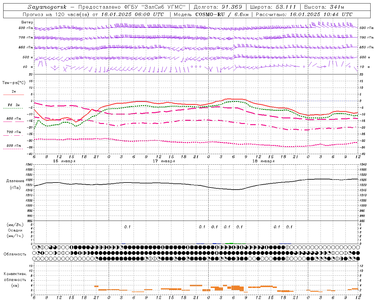This screenshot has width=375, height=300.
Task: Click the '(км)' convective height unit label
Action: tap(15, 285)
